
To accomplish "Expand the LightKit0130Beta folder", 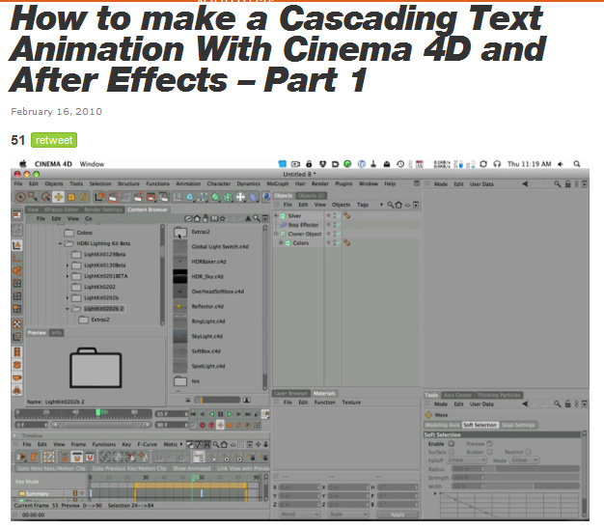I will [68, 265].
